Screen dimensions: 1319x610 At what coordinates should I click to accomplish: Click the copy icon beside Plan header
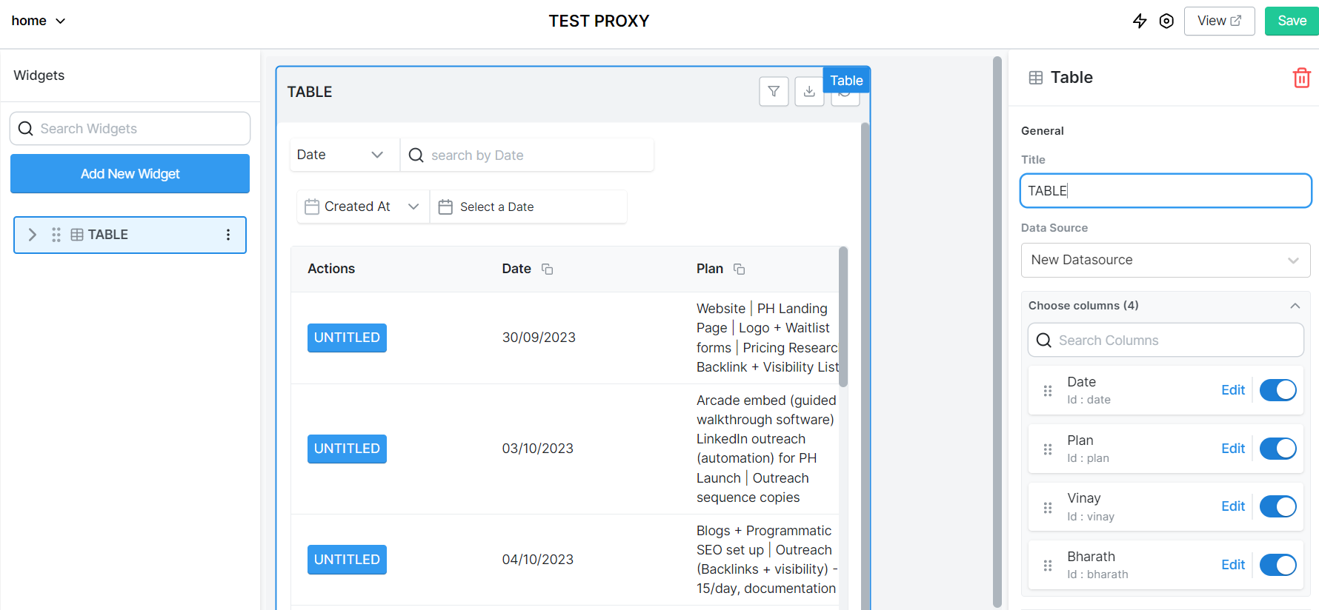pos(739,269)
